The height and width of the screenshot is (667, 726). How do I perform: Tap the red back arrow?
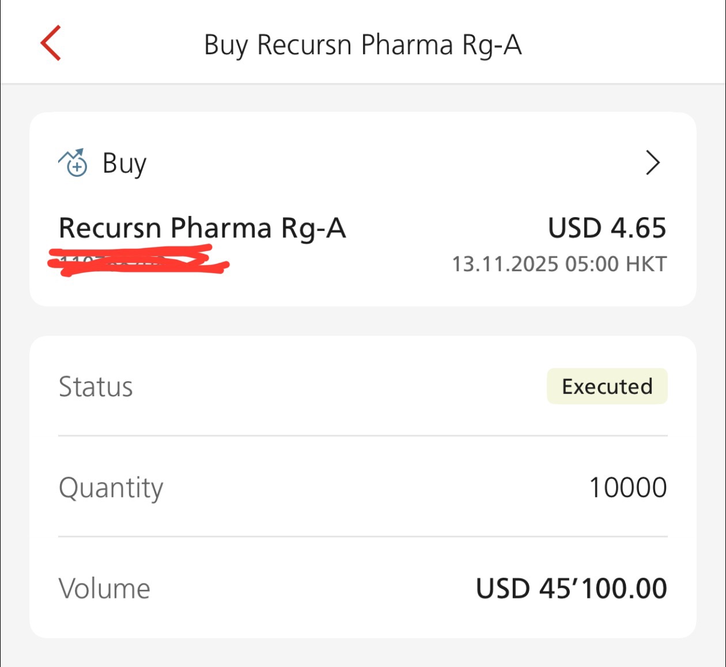point(51,43)
